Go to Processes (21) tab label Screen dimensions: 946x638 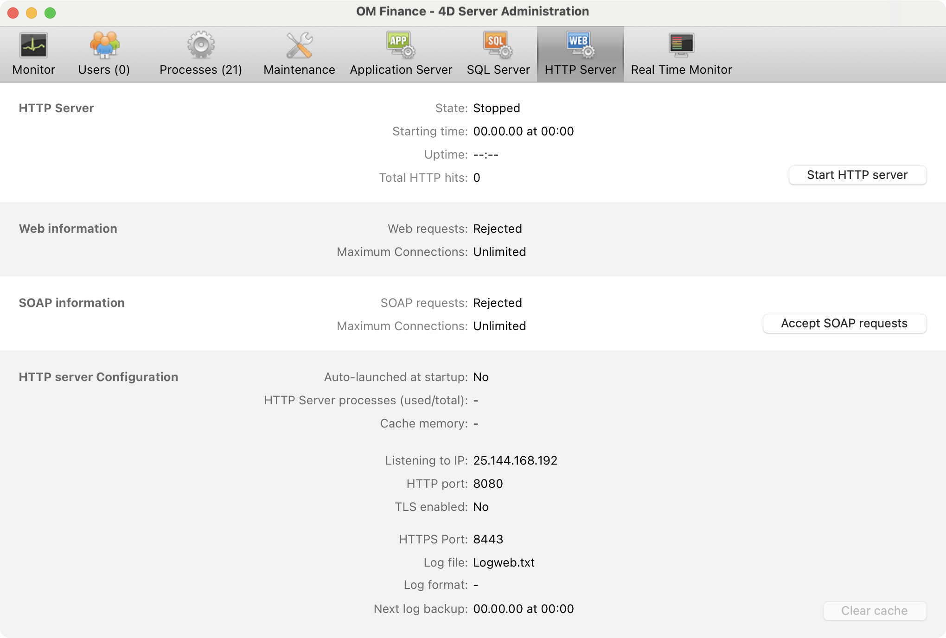point(201,70)
